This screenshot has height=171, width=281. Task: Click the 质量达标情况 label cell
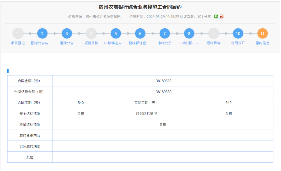pos(30,125)
